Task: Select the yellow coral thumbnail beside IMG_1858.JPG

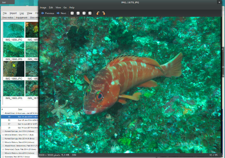Action: pos(32,30)
